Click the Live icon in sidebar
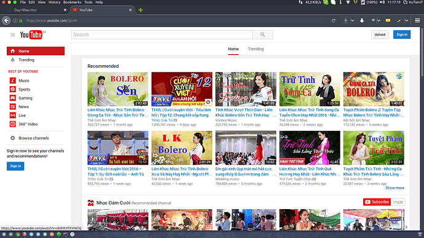Viewport: 424px width, 238px height. click(13, 116)
